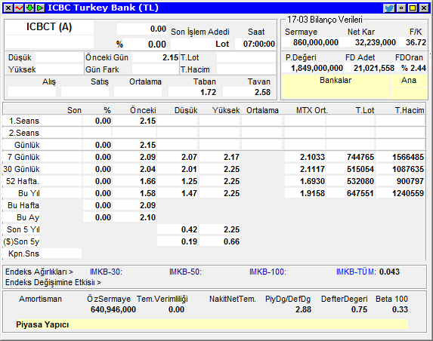Open the Twitter bird icon
The height and width of the screenshot is (341, 433).
pos(389,8)
